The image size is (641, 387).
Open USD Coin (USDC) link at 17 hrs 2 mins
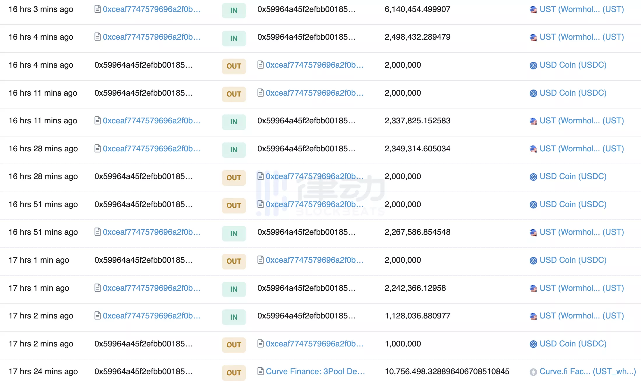coord(573,344)
